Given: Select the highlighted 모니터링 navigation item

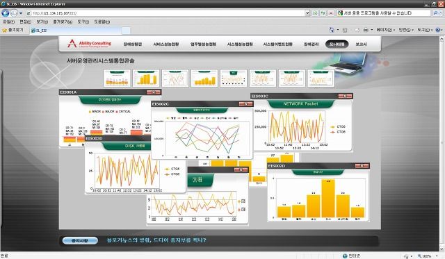Looking at the screenshot, I should tap(337, 44).
